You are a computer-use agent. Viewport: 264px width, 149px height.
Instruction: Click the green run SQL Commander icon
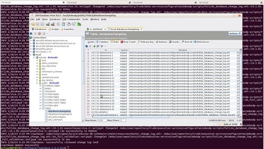[x=79, y=24]
